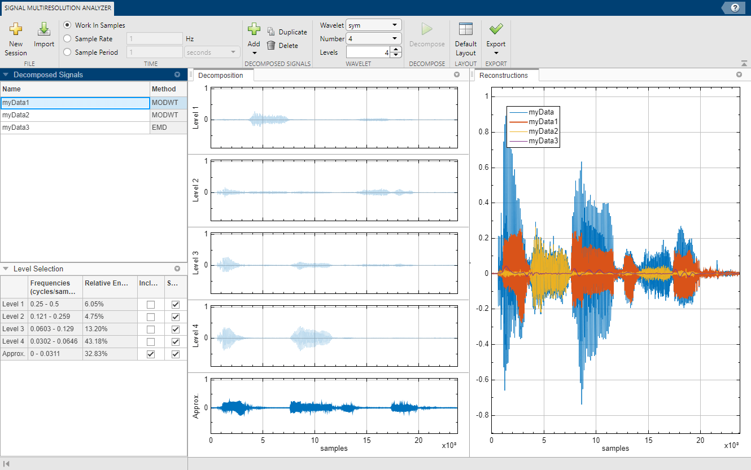Restore the Default Layout
Viewport: 751px width, 470px height.
coord(465,38)
